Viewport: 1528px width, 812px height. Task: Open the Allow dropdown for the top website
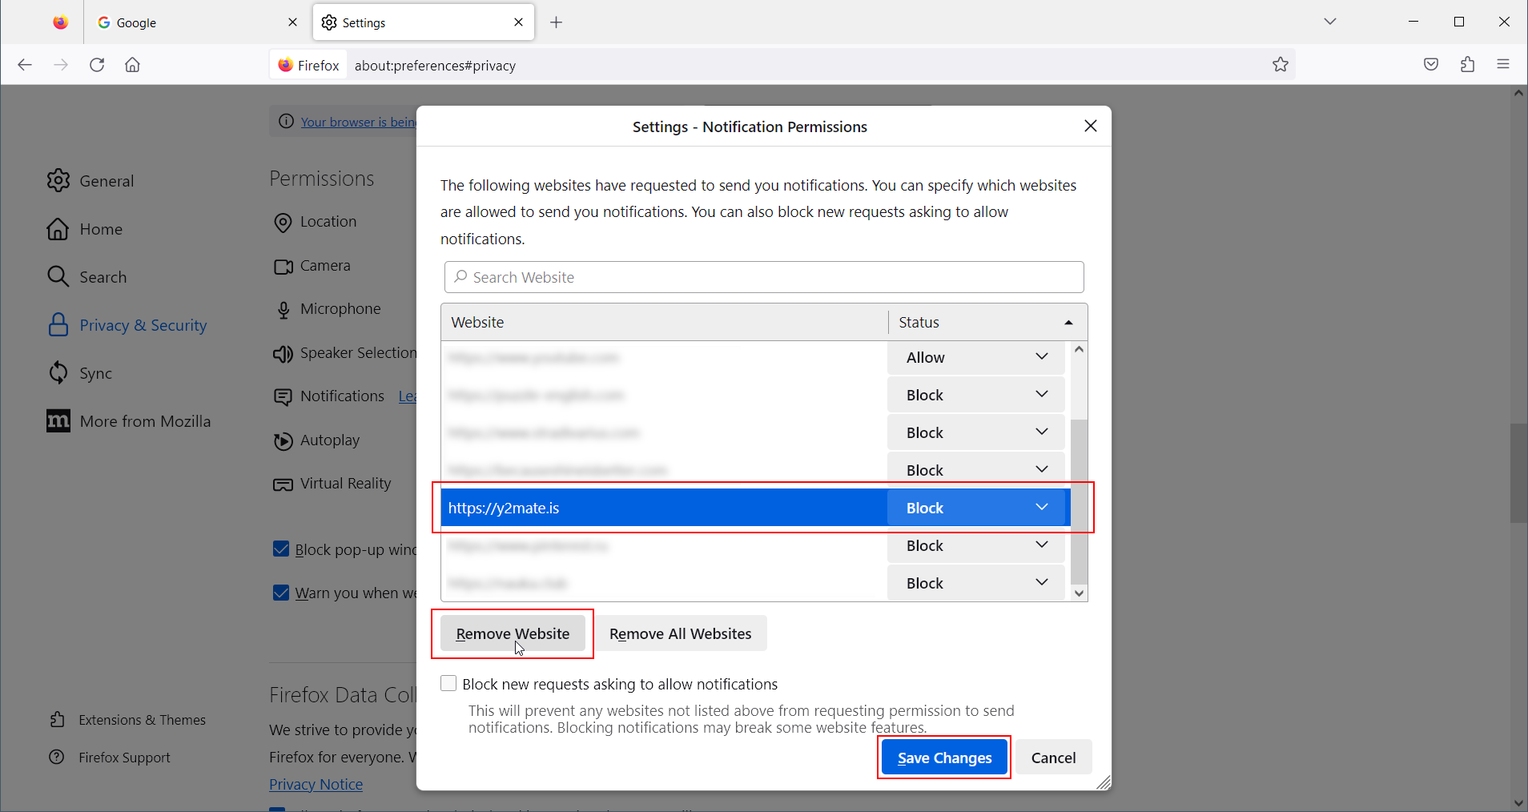click(x=1040, y=357)
